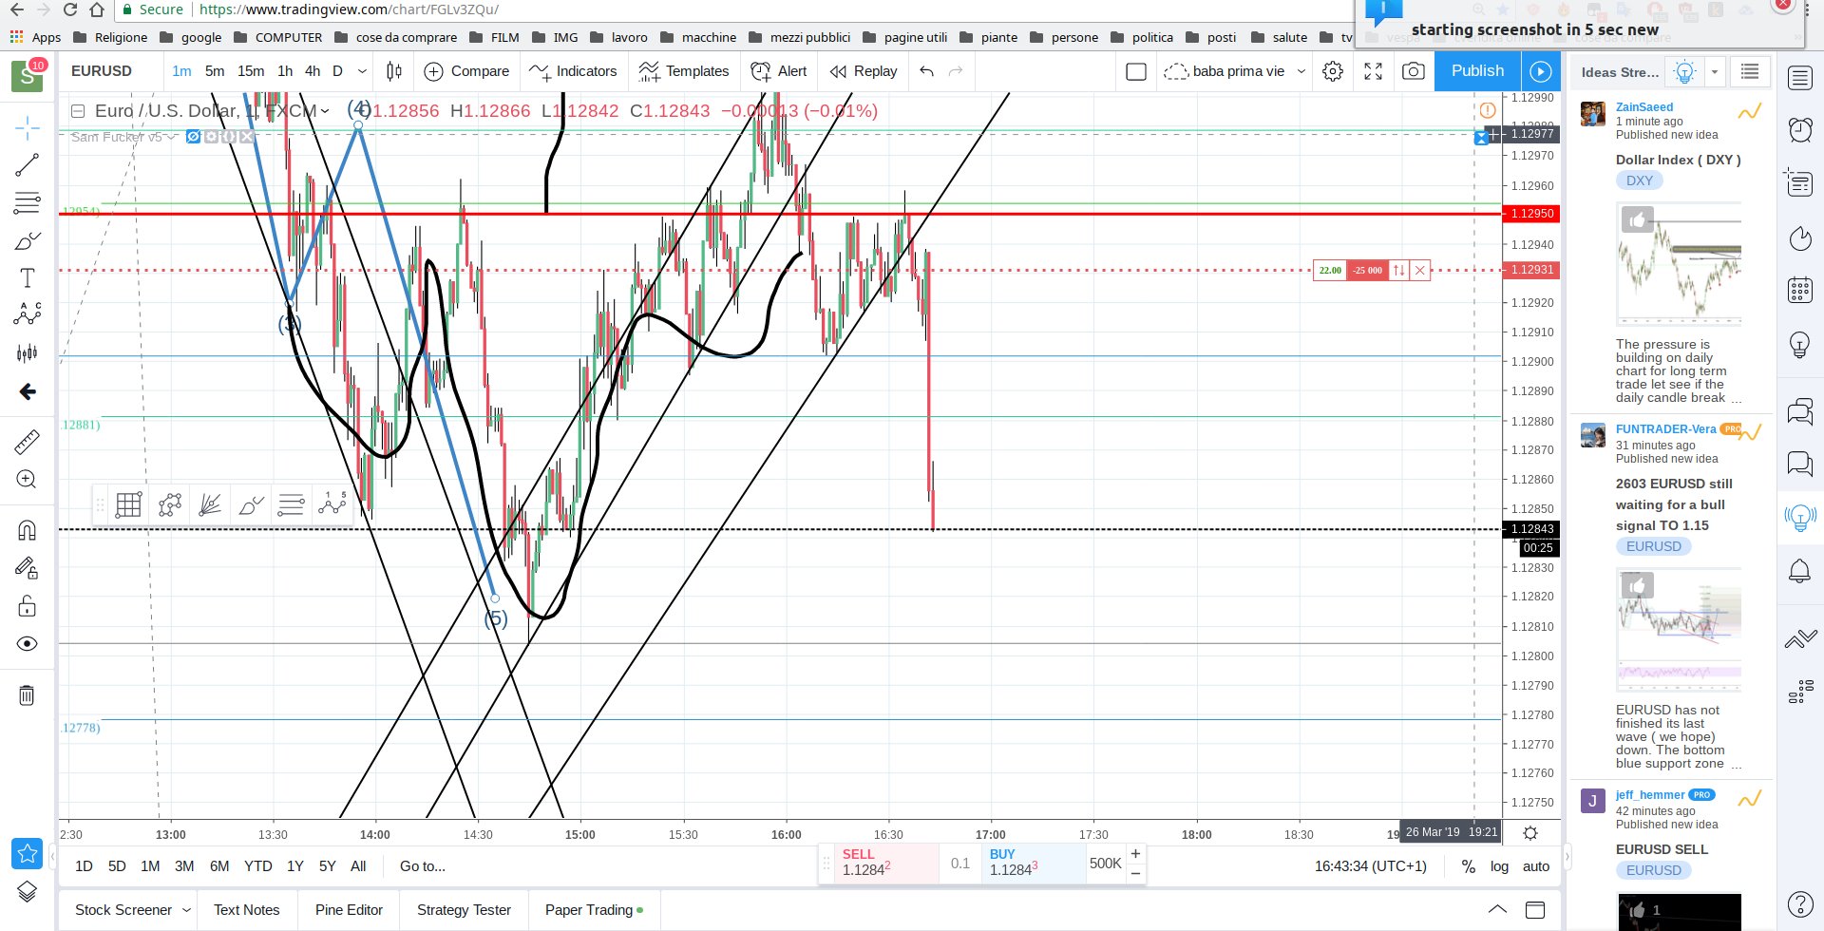
Task: Open the Dollar Index idea chart thumbnail
Action: tap(1679, 264)
